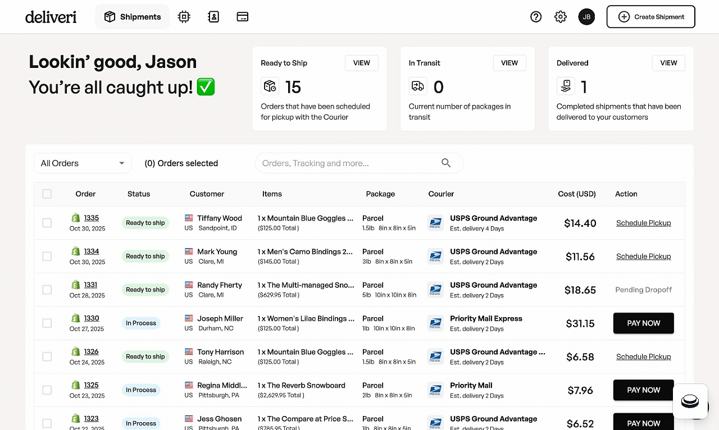Image resolution: width=719 pixels, height=430 pixels.
Task: View the Ready to Ship orders
Action: (362, 63)
